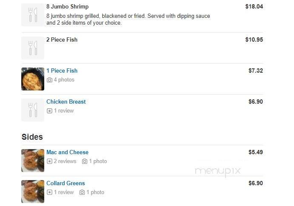Open the Collard Greens photo thumbnail
Image resolution: width=294 pixels, height=206 pixels.
(x=33, y=192)
